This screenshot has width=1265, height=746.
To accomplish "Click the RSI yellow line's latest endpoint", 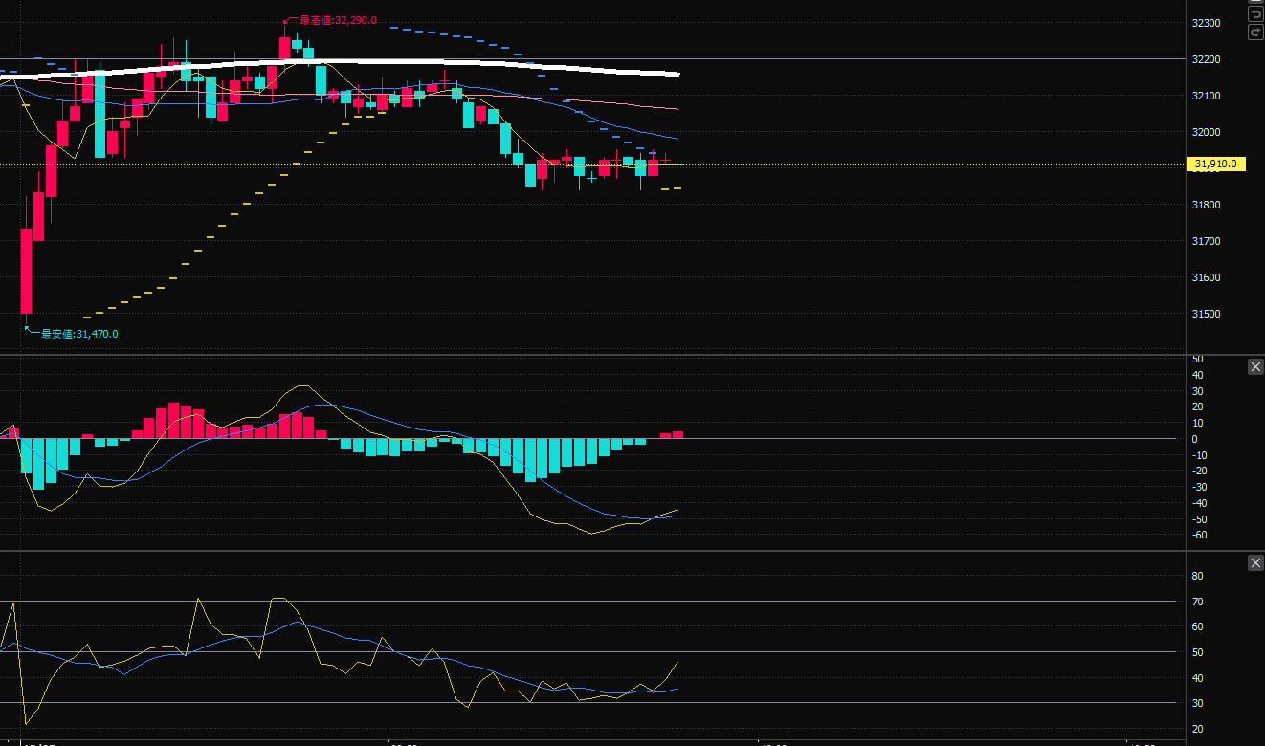I will 678,662.
